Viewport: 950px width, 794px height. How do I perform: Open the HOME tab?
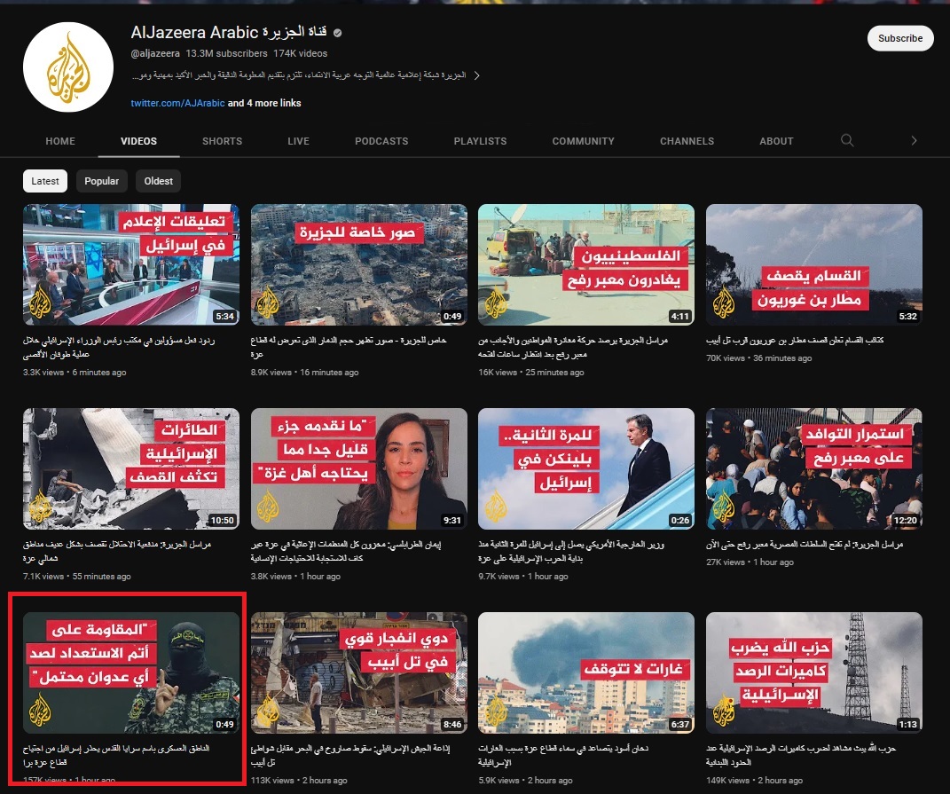point(60,141)
